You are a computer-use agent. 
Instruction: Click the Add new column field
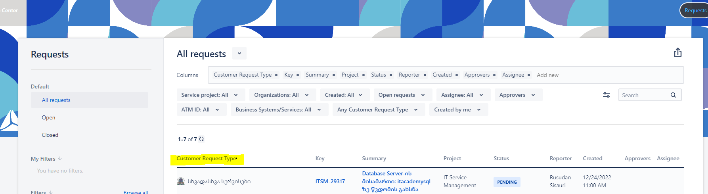[x=547, y=75]
